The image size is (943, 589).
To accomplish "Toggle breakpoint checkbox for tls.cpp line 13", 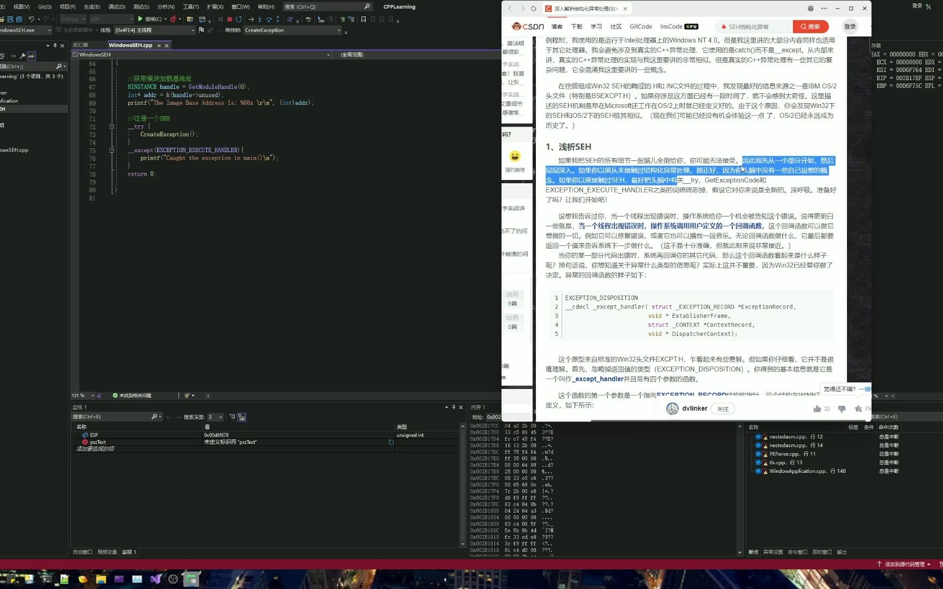I will tap(758, 462).
